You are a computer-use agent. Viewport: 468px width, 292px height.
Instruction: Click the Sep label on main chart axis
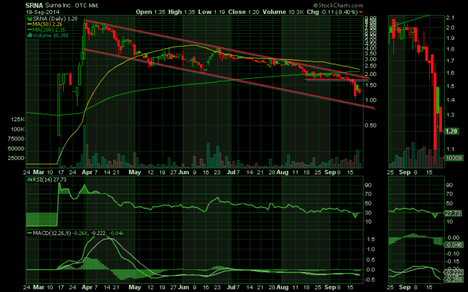coord(330,171)
